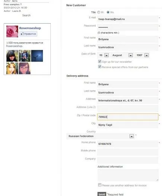This screenshot has width=162, height=196.
Task: Open the Free samples ? forum post
Action: 13,4
